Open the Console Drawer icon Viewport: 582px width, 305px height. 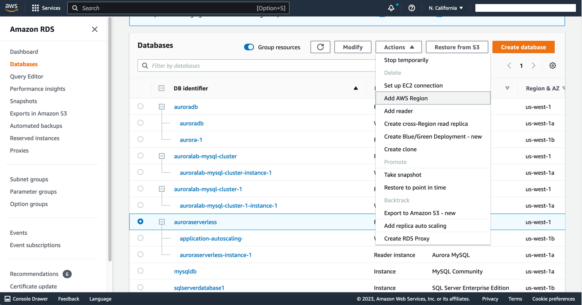(x=8, y=299)
